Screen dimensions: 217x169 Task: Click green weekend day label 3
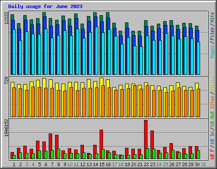27,164
